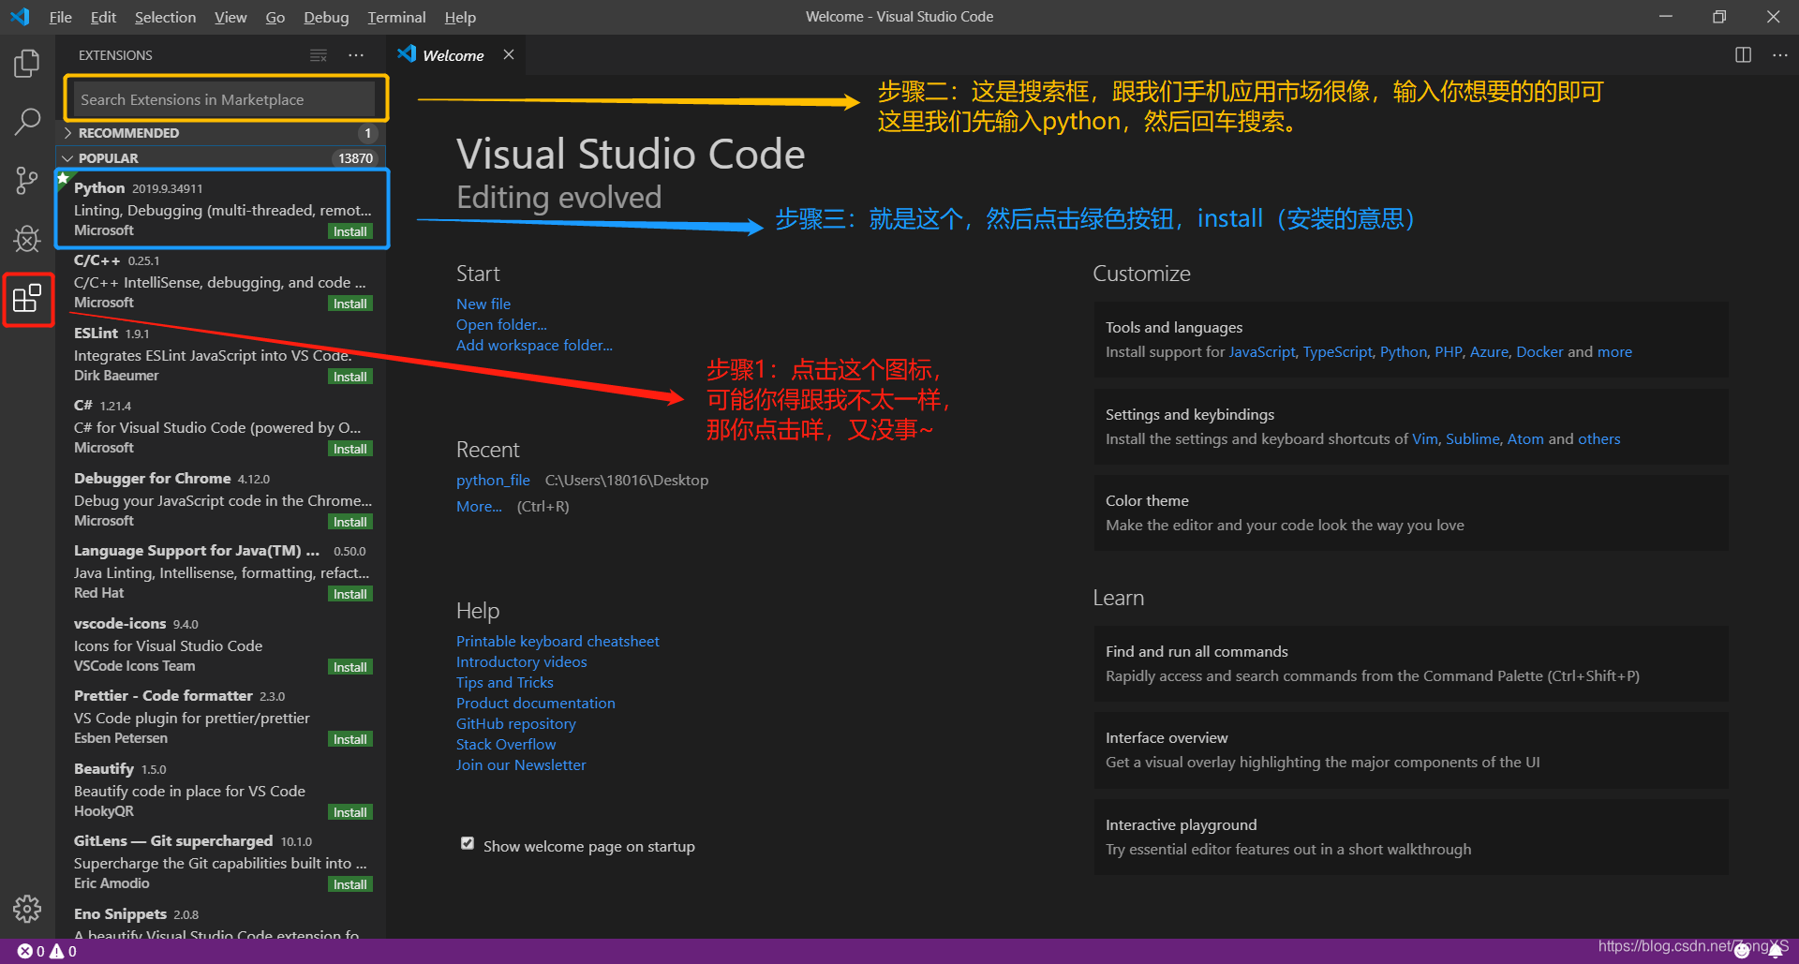Open the Terminal menu
Image resolution: width=1799 pixels, height=964 pixels.
tap(396, 17)
